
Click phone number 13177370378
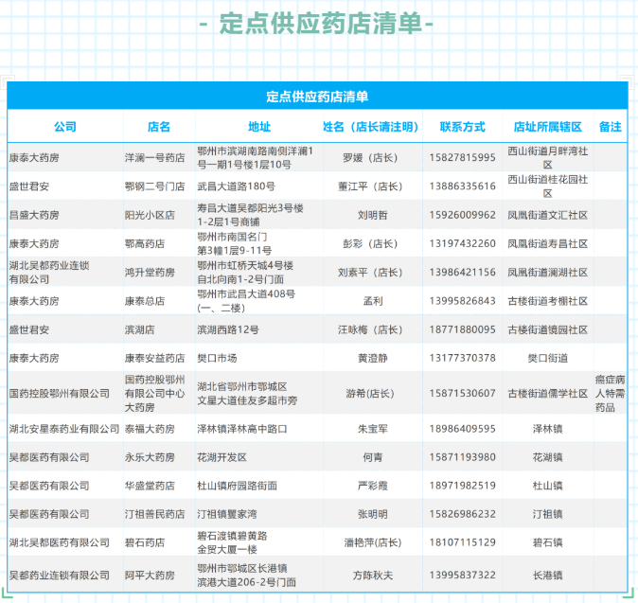click(x=462, y=358)
